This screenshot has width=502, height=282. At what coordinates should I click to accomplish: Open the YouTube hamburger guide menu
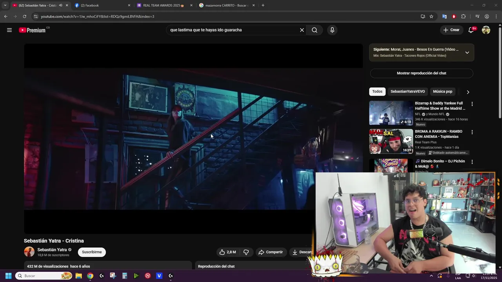[9, 30]
